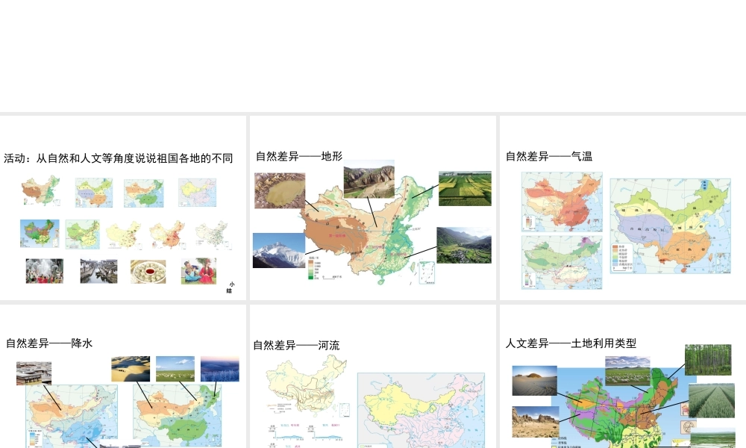
Task: Select the title text 人文差异——土地利用类型
Action: click(571, 343)
